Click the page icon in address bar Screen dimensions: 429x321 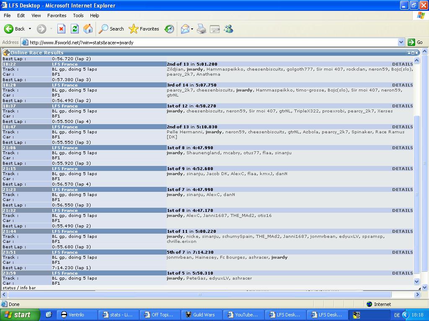click(25, 42)
